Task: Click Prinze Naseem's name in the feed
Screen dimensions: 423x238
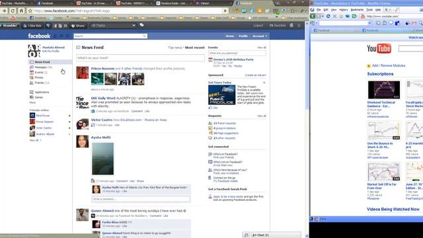Action: click(102, 69)
